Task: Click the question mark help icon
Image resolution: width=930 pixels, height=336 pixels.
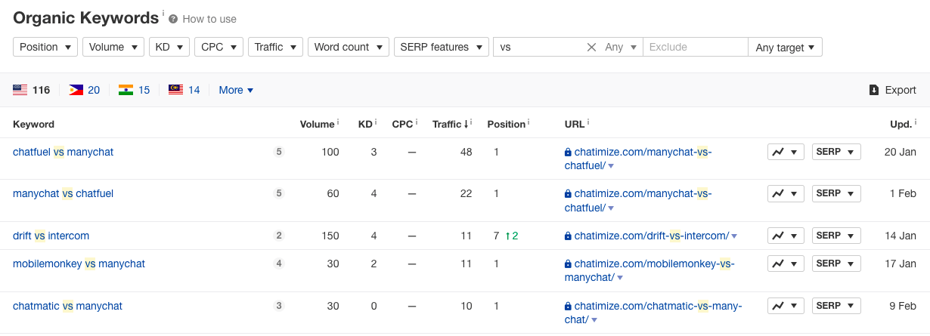Action: pyautogui.click(x=173, y=19)
